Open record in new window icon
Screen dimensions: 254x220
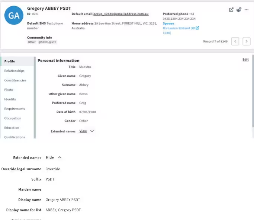pos(231,10)
